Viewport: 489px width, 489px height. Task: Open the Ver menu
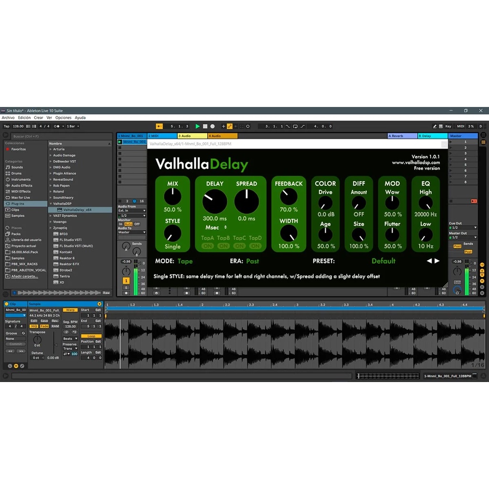click(x=49, y=117)
